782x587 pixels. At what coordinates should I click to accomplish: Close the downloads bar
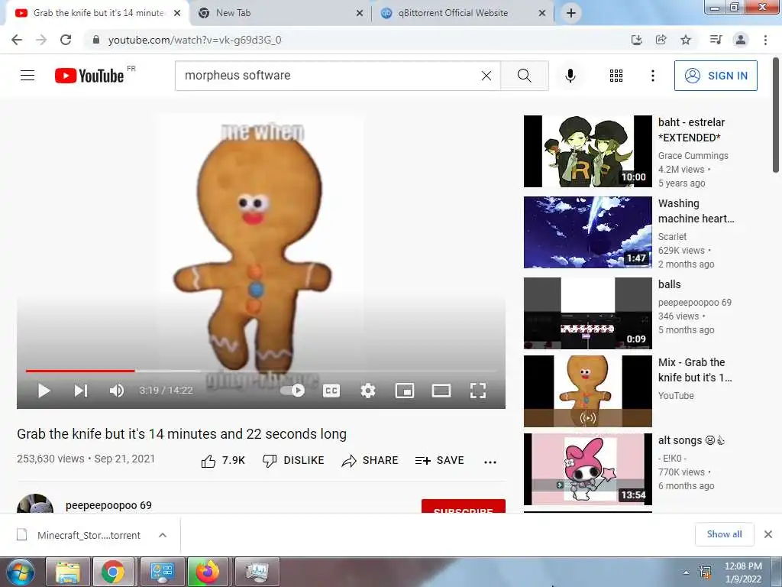click(x=768, y=534)
